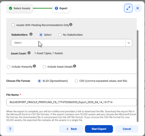Image resolution: width=145 pixels, height=136 pixels.
Task: Go Back to the previous step
Action: point(71,129)
